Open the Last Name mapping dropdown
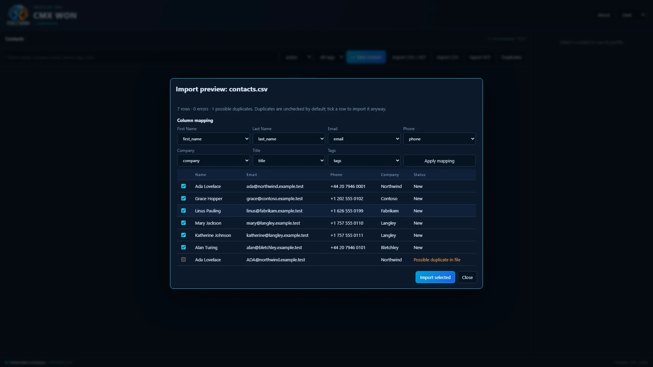Image resolution: width=653 pixels, height=367 pixels. [289, 139]
